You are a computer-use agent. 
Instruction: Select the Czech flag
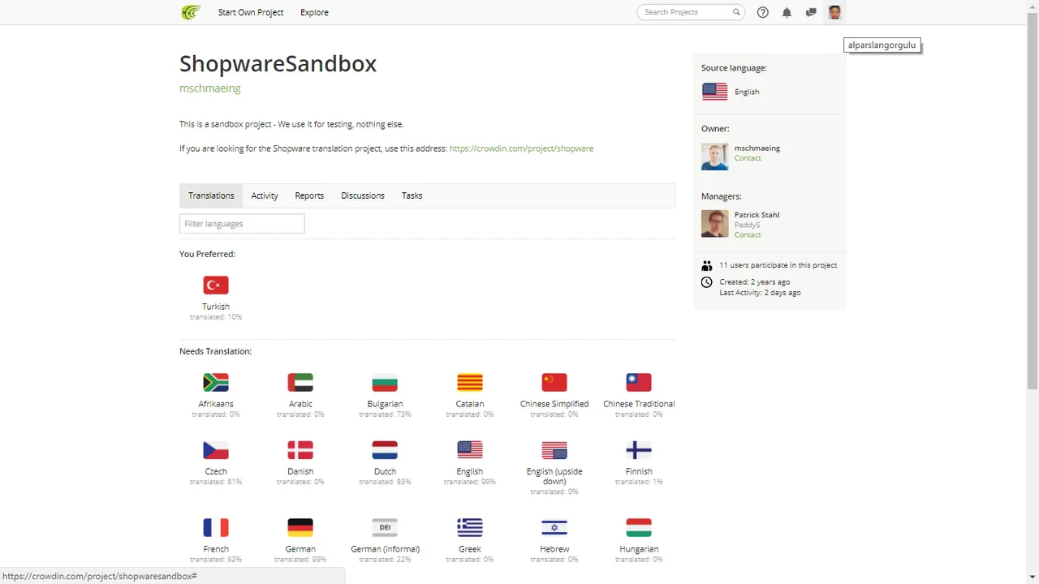click(216, 450)
